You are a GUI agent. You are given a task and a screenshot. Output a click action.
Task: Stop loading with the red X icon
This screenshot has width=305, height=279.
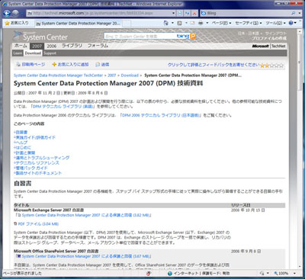194,13
